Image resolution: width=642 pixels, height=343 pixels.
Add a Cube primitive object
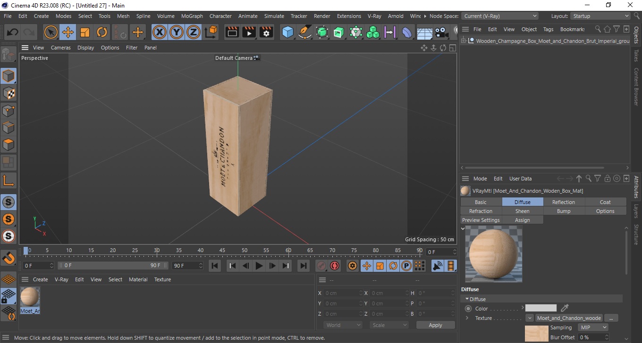(x=288, y=33)
